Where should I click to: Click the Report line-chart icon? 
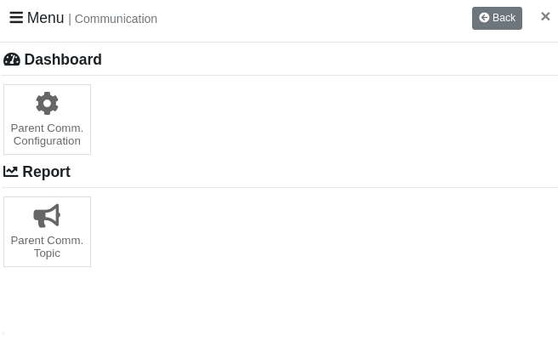(x=11, y=172)
